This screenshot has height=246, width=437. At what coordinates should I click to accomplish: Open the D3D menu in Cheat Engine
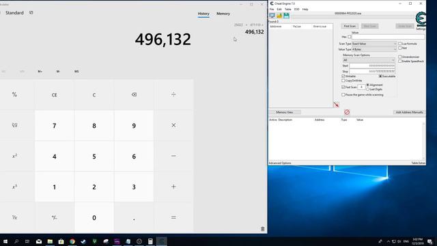(x=296, y=9)
